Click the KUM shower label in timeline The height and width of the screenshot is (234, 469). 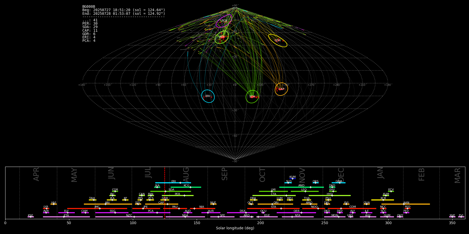pyautogui.click(x=293, y=177)
